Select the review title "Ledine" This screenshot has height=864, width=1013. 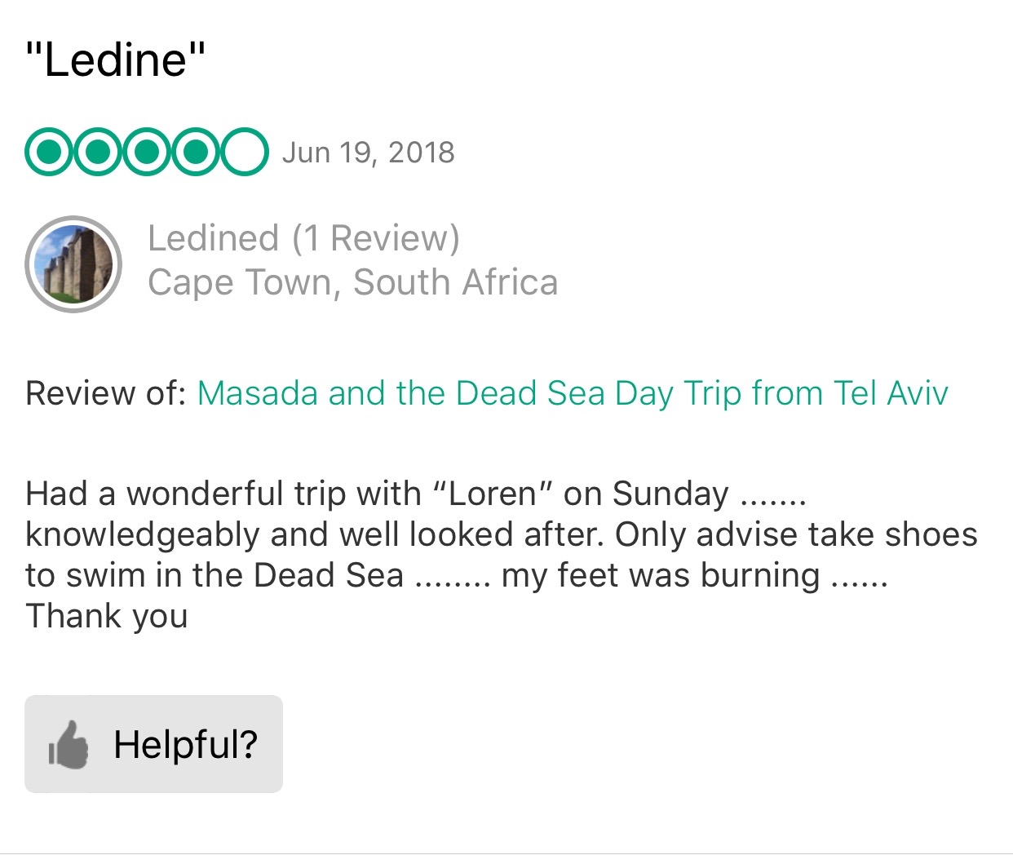115,60
